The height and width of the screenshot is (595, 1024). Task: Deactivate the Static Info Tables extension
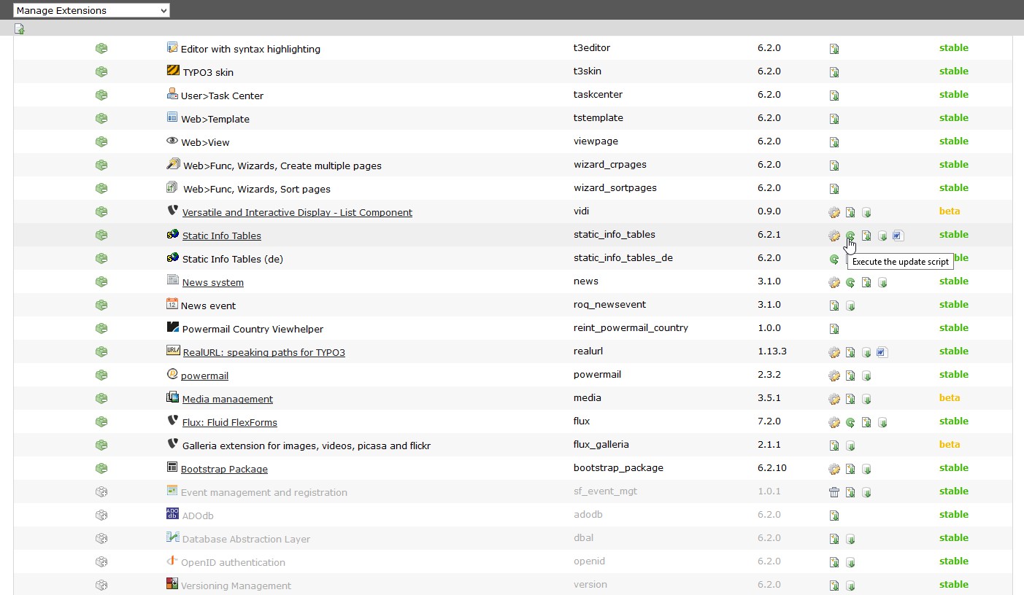(x=101, y=236)
